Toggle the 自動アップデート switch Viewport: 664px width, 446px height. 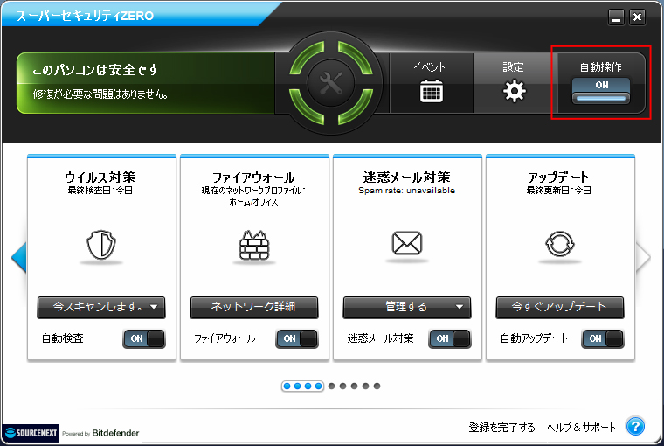click(x=603, y=338)
